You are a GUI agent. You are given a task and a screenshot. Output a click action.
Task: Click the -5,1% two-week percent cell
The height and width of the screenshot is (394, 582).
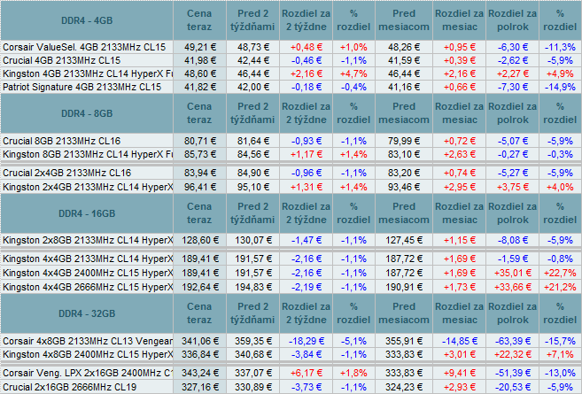coord(353,341)
